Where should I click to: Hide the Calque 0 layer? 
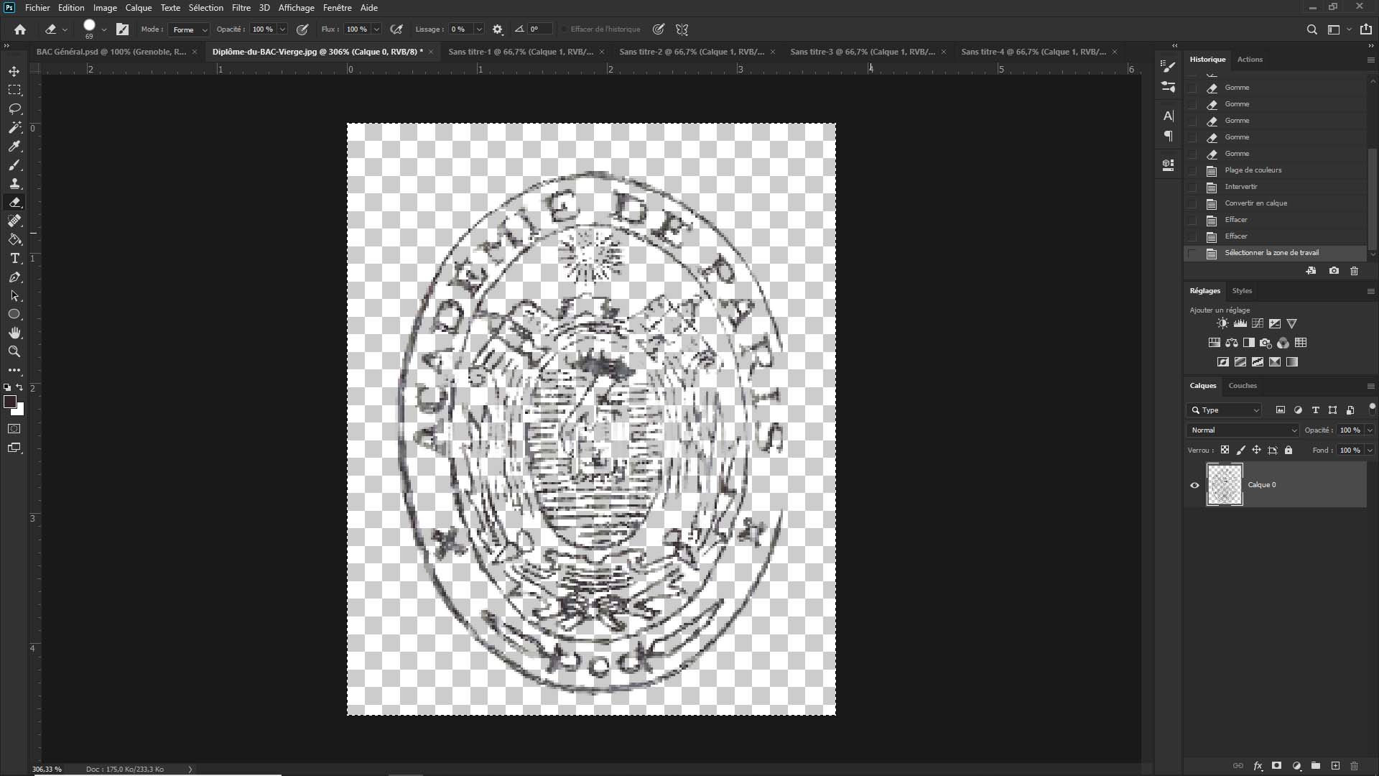tap(1194, 485)
